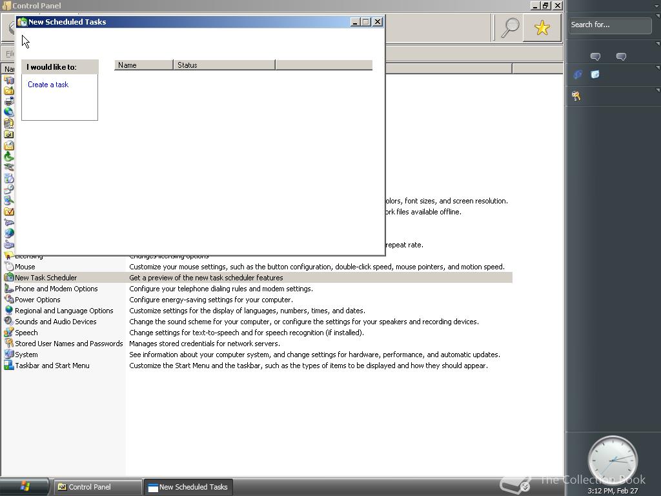
Task: Switch to the Control Panel taskbar button
Action: [x=97, y=487]
